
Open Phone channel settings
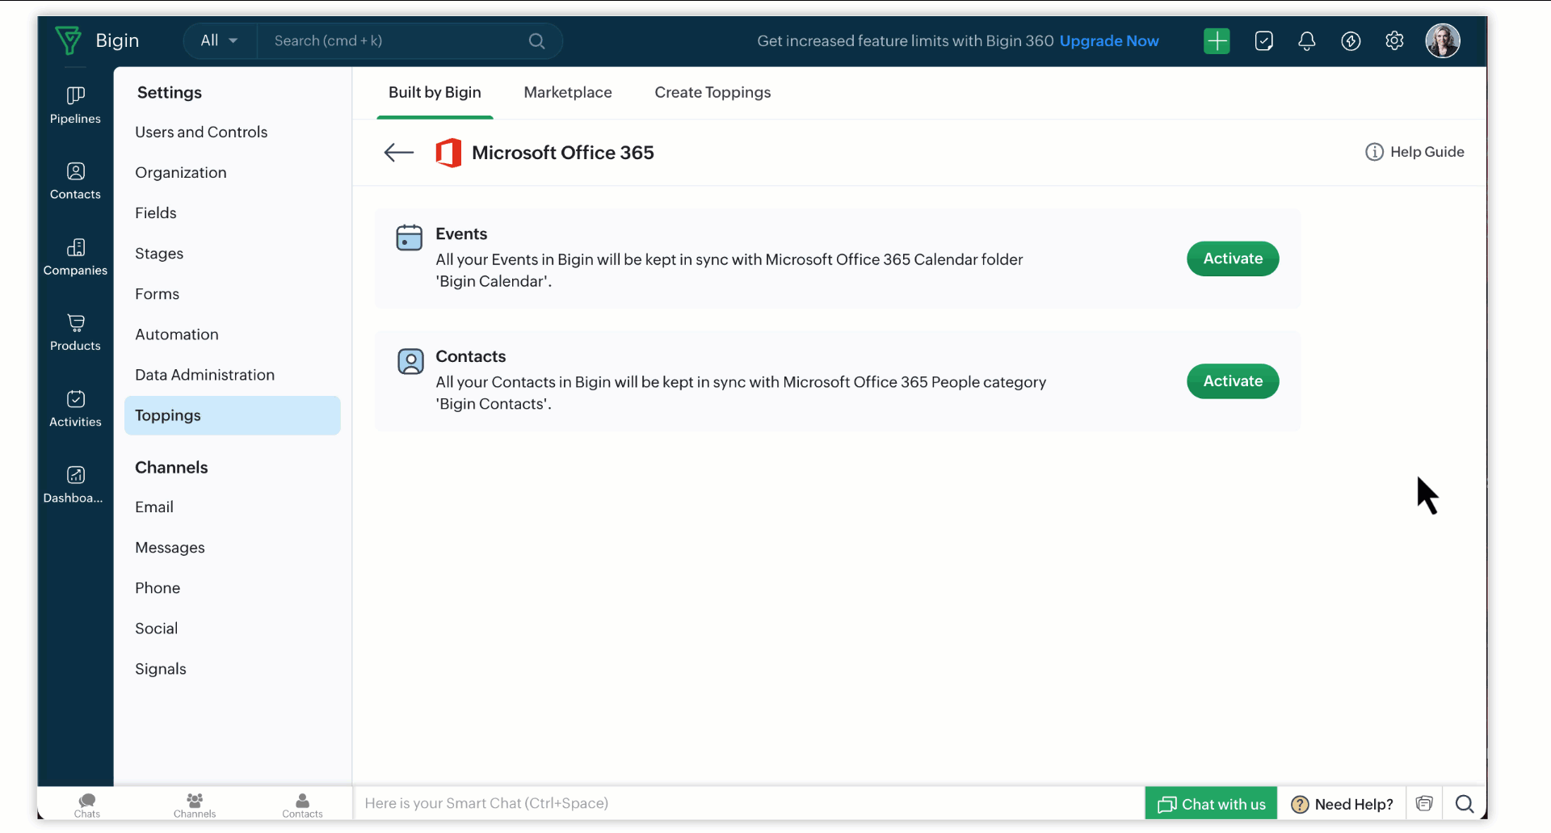pos(158,587)
